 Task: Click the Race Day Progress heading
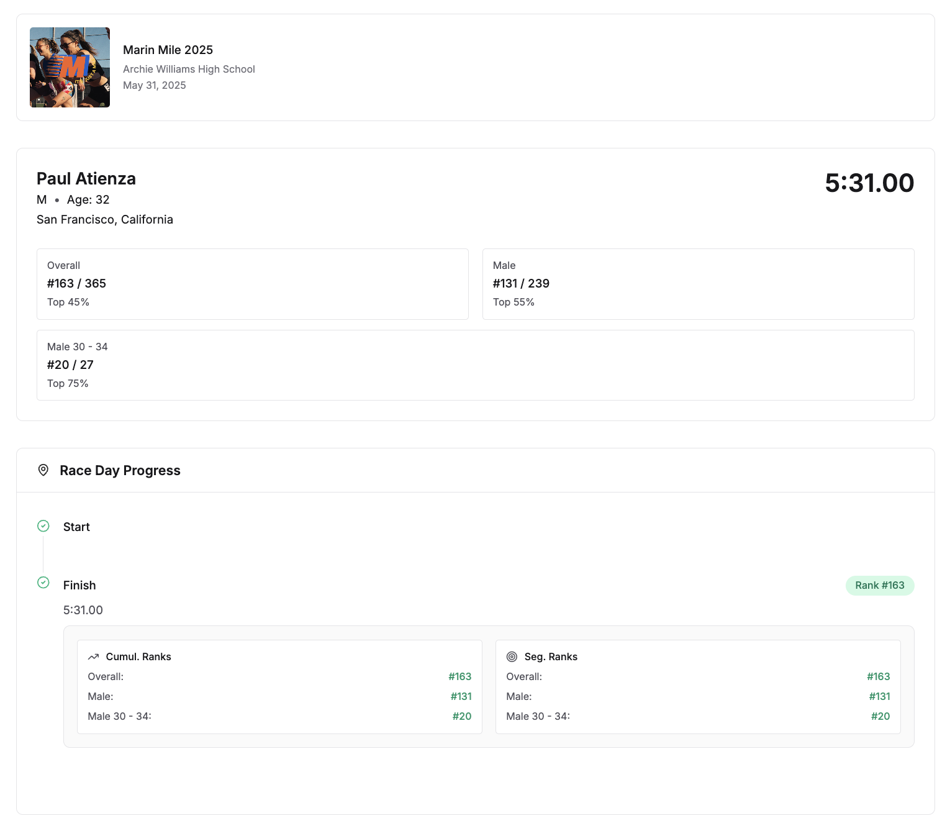pos(120,470)
